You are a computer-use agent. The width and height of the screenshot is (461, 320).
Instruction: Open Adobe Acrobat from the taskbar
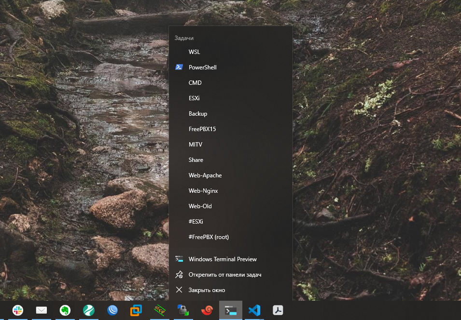pos(278,310)
